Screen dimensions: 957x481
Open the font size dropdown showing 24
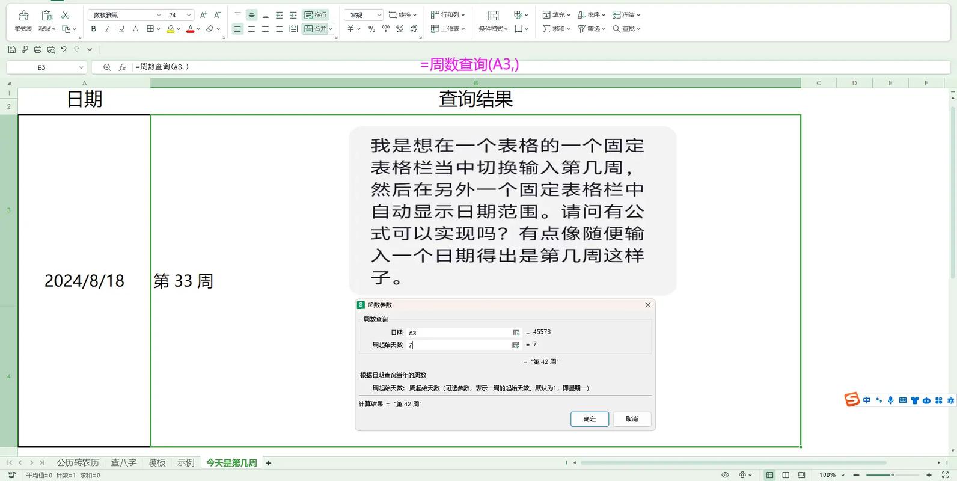click(180, 15)
